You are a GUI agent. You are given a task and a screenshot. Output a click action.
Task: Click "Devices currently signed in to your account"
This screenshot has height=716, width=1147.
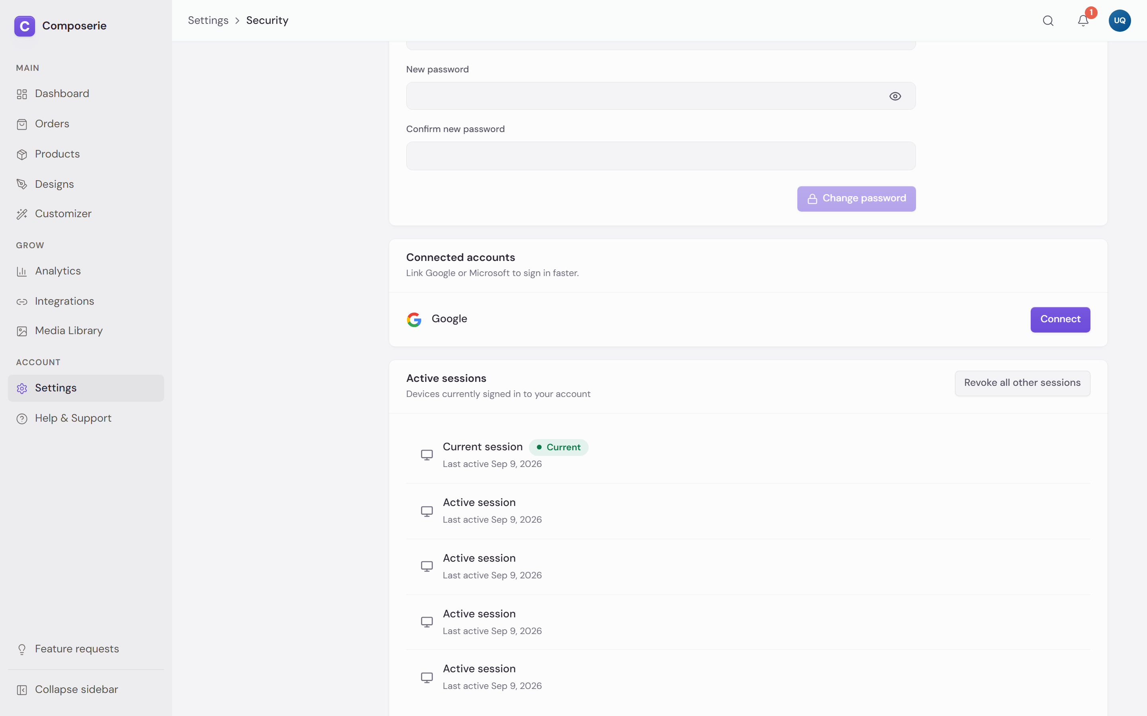pos(498,395)
